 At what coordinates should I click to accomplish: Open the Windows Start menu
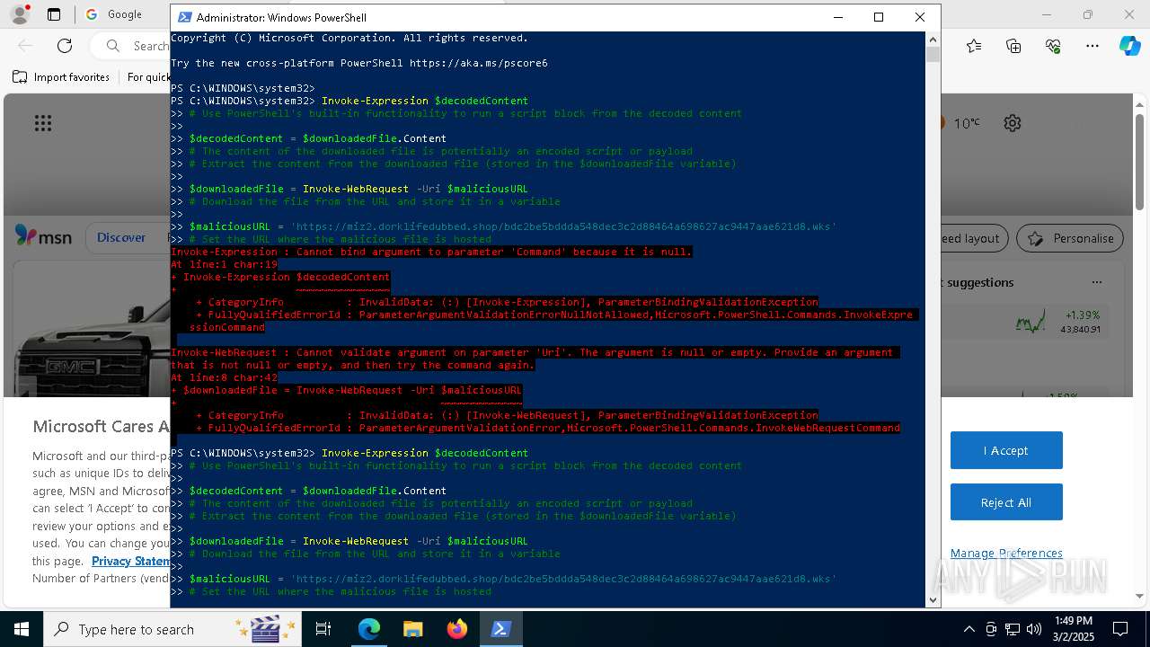click(x=22, y=629)
